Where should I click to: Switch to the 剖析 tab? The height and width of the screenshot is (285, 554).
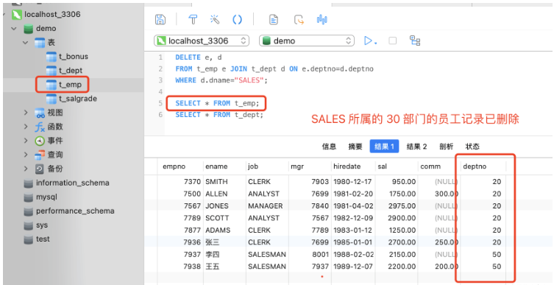446,147
